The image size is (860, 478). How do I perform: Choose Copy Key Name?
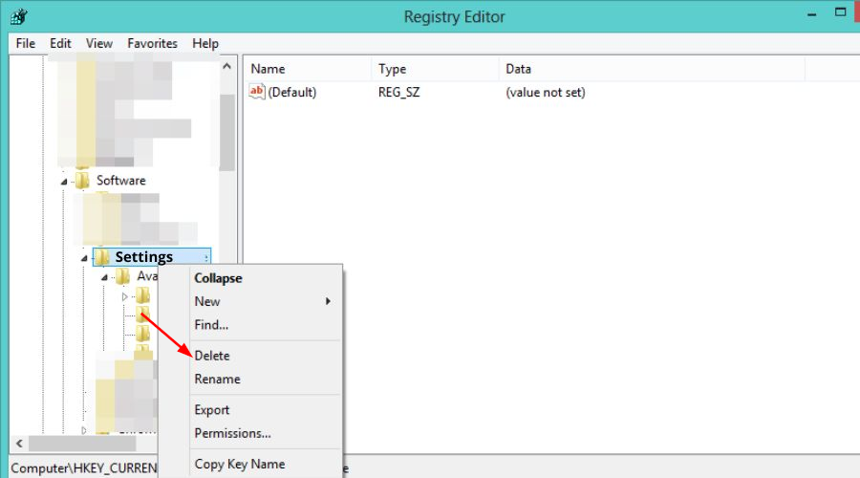tap(240, 465)
